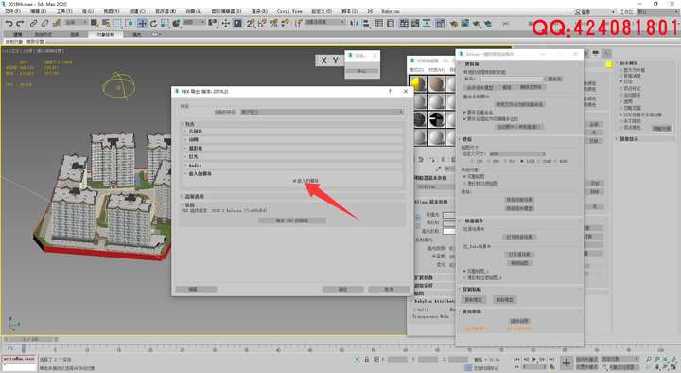Select the yellow material sample sphere
681x373 pixels.
pos(418,83)
